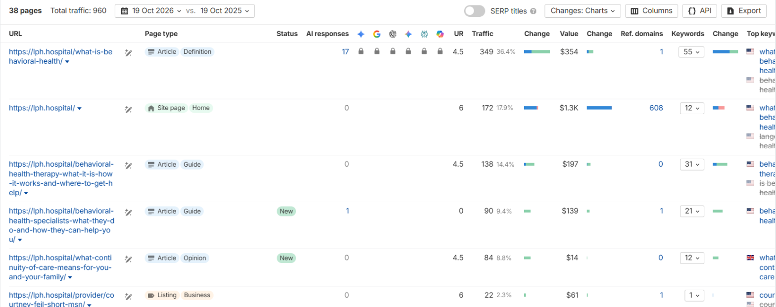Screen dimensions: 776x307
Task: Open the 21 keywords dropdown
Action: click(x=692, y=211)
